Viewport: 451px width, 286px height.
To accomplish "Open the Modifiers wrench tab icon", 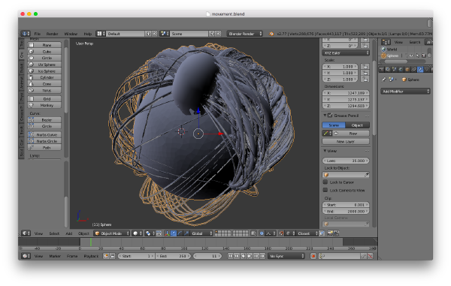I will click(420, 69).
